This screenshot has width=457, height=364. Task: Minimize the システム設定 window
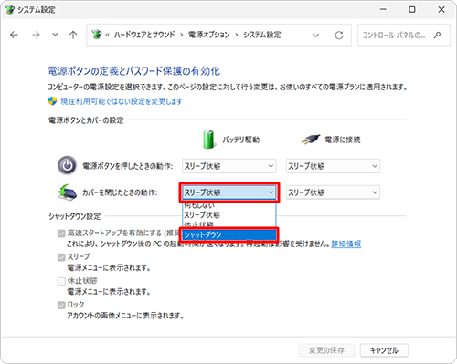tap(383, 9)
